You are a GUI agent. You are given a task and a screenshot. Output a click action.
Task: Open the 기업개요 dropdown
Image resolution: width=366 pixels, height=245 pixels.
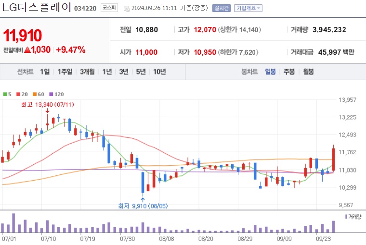(x=248, y=8)
